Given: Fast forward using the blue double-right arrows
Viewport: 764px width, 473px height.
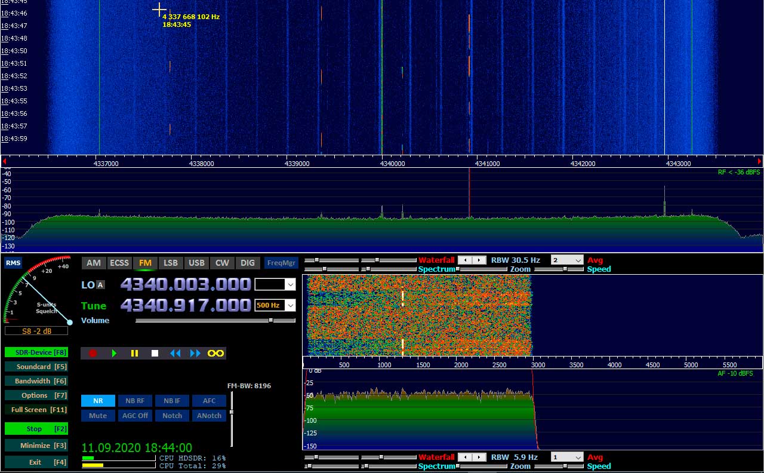Looking at the screenshot, I should tap(195, 353).
